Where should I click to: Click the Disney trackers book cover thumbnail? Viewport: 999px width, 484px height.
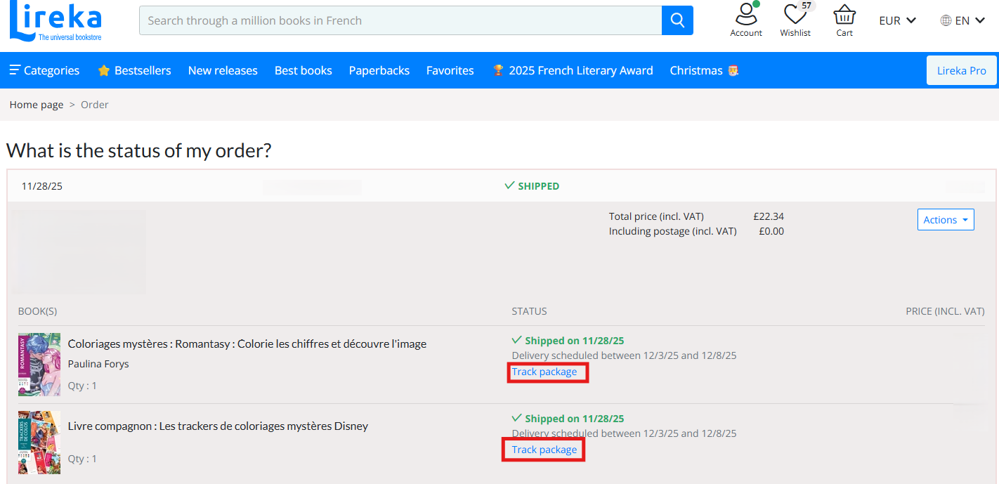click(39, 442)
